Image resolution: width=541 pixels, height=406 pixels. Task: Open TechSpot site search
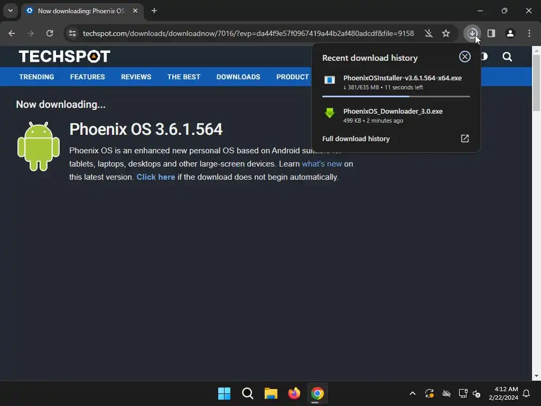pos(507,57)
